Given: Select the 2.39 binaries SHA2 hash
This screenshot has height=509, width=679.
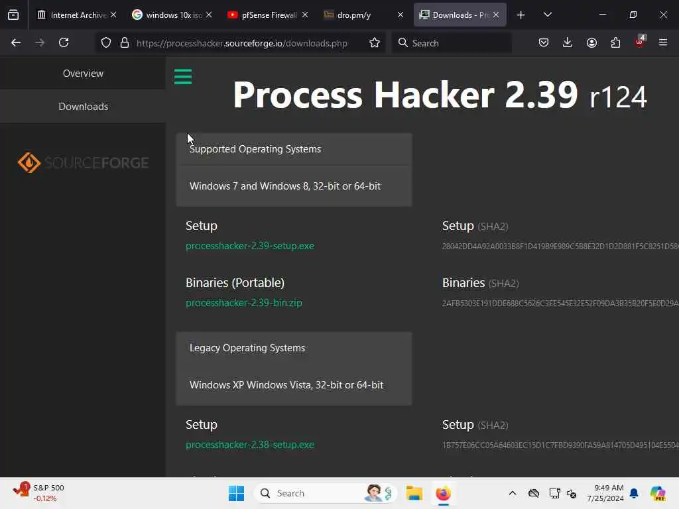Looking at the screenshot, I should click(x=560, y=304).
